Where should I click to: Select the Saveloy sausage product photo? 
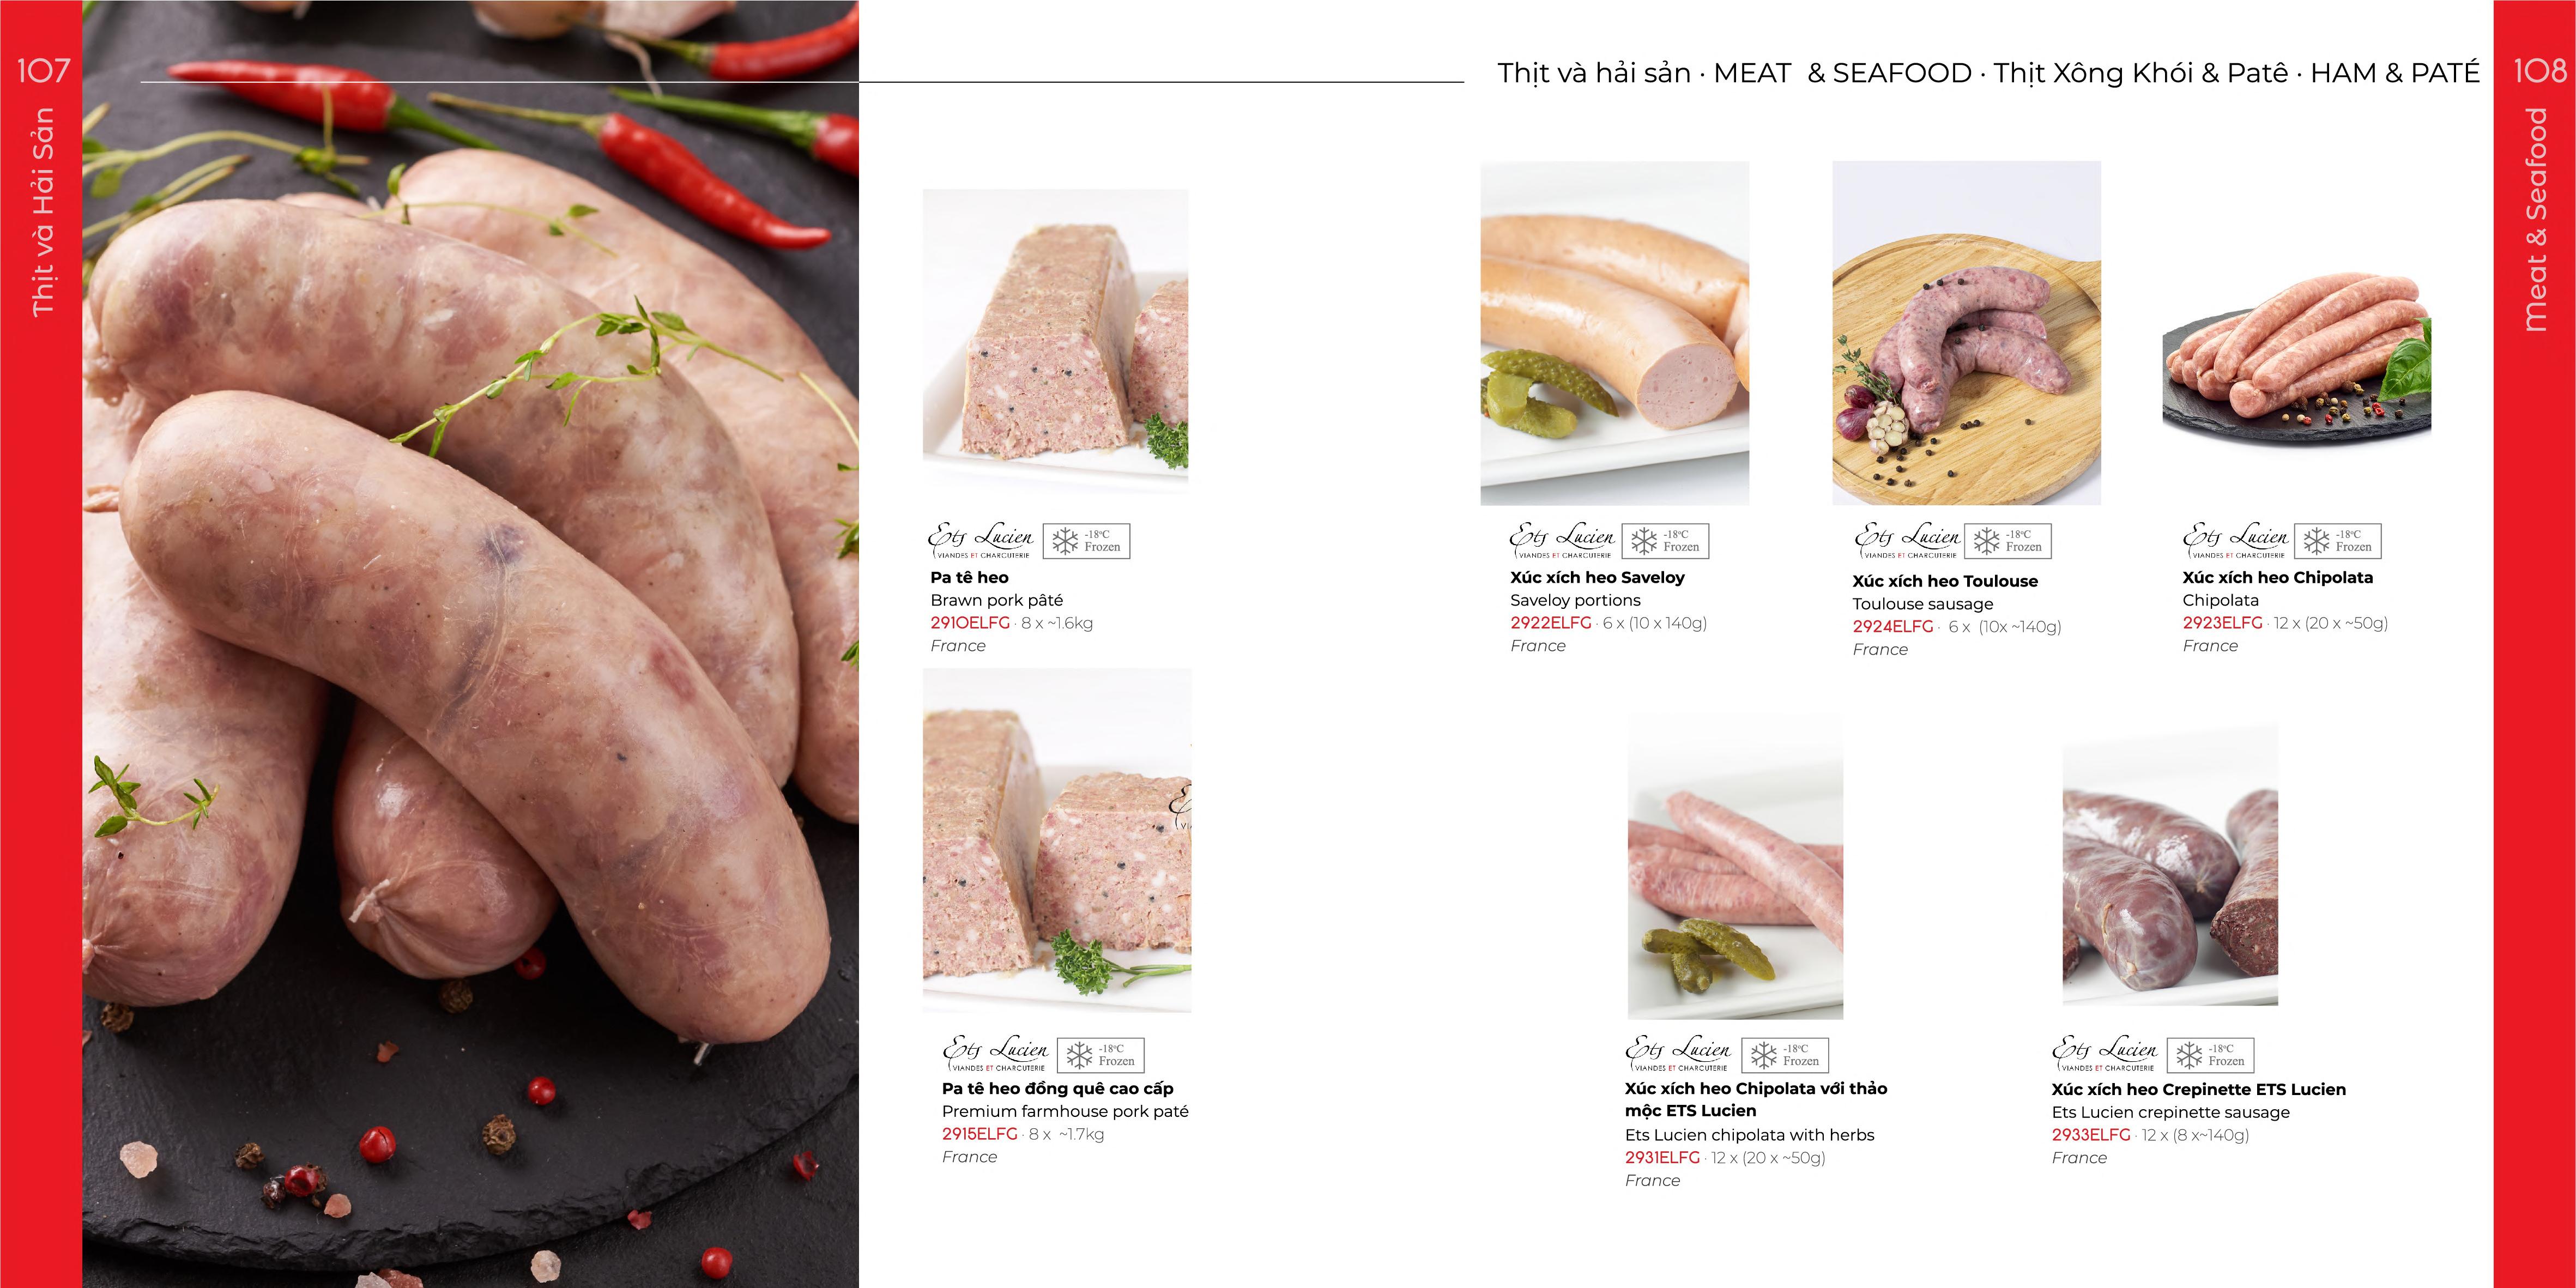[1614, 333]
